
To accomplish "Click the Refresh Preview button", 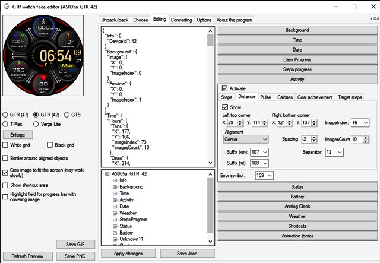I will click(28, 256).
